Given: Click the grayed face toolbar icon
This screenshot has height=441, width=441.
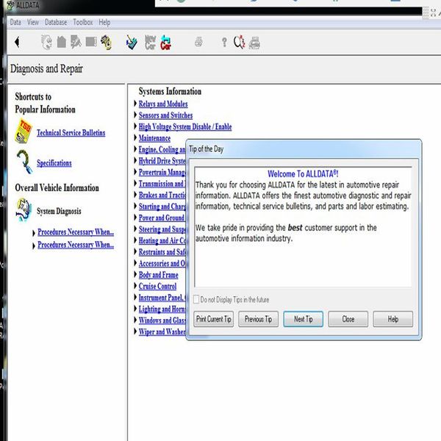Looking at the screenshot, I should tap(47, 42).
